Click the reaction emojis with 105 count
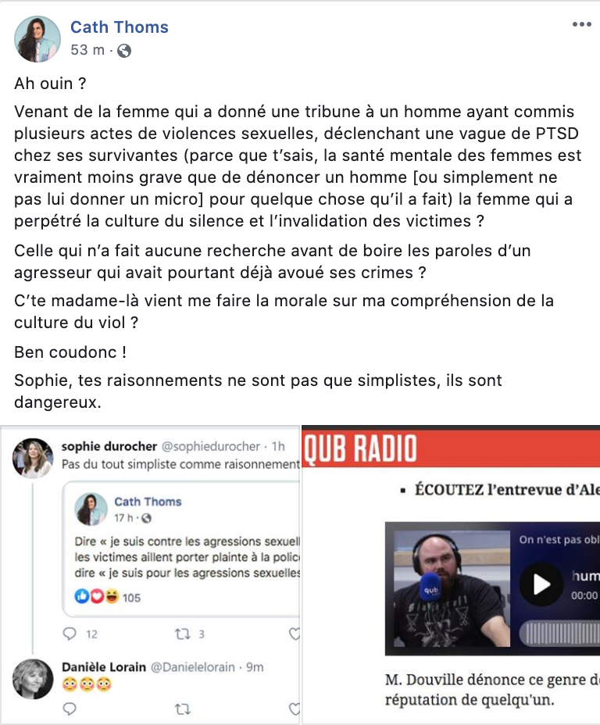Viewport: 600px width, 725px height. [x=107, y=597]
